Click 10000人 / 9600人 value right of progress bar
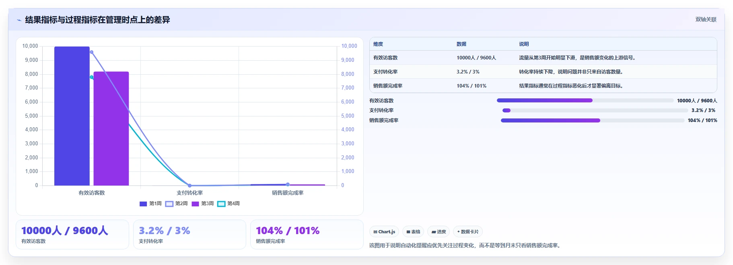Viewport: 733px width, 265px height. click(697, 101)
